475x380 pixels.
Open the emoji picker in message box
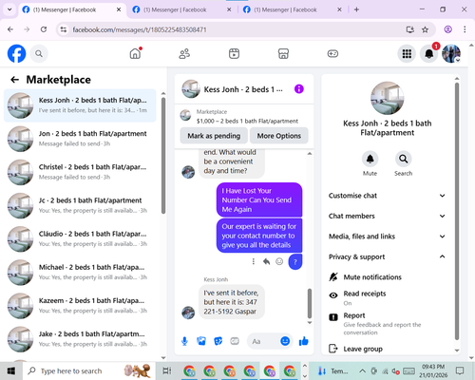(285, 341)
